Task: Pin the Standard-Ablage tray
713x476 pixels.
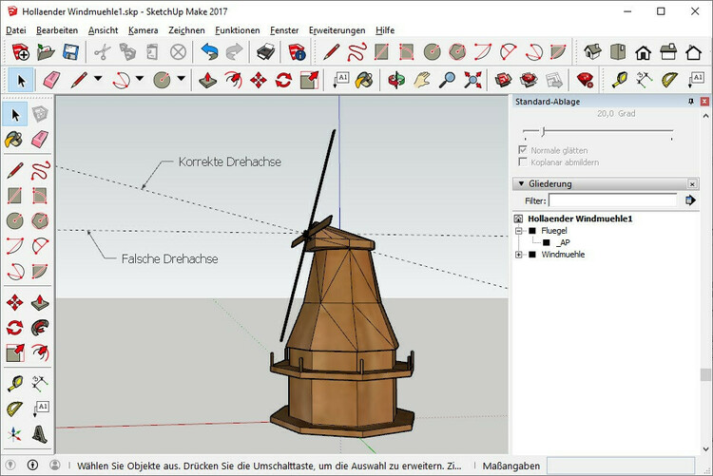Action: [x=691, y=102]
